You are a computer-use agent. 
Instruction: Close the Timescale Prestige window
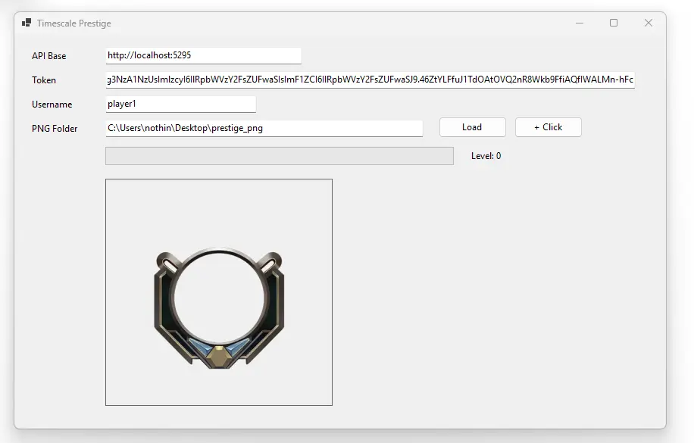tap(649, 23)
